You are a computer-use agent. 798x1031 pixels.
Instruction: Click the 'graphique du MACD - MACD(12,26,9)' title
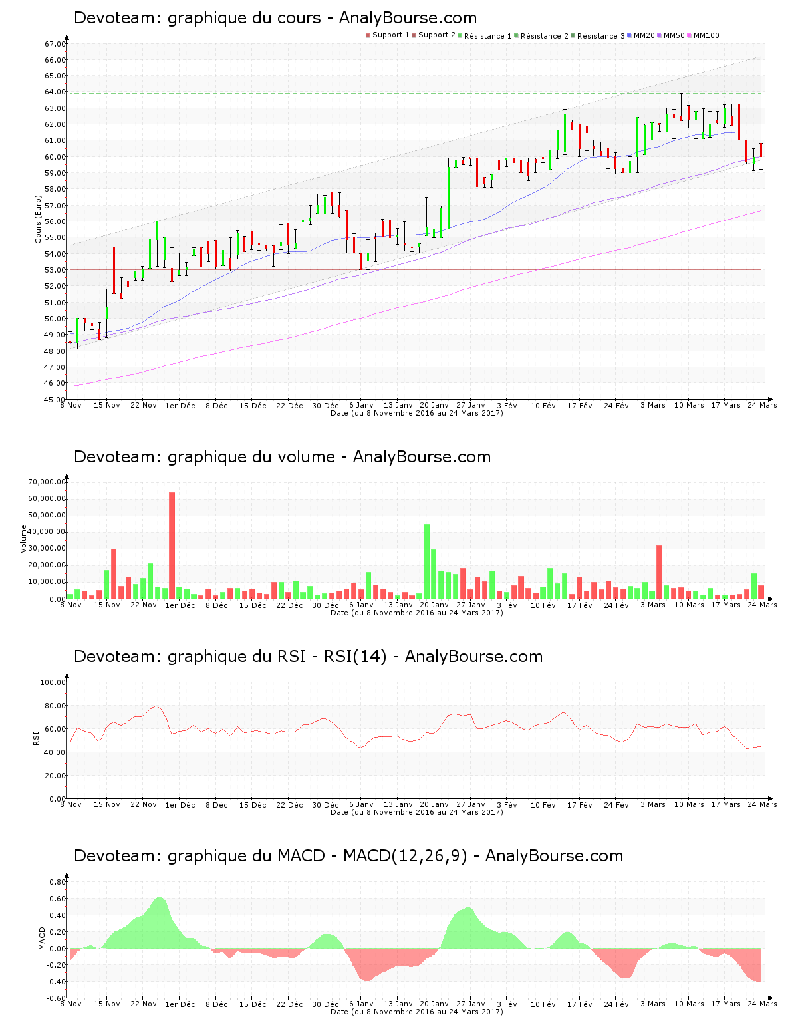click(x=348, y=856)
